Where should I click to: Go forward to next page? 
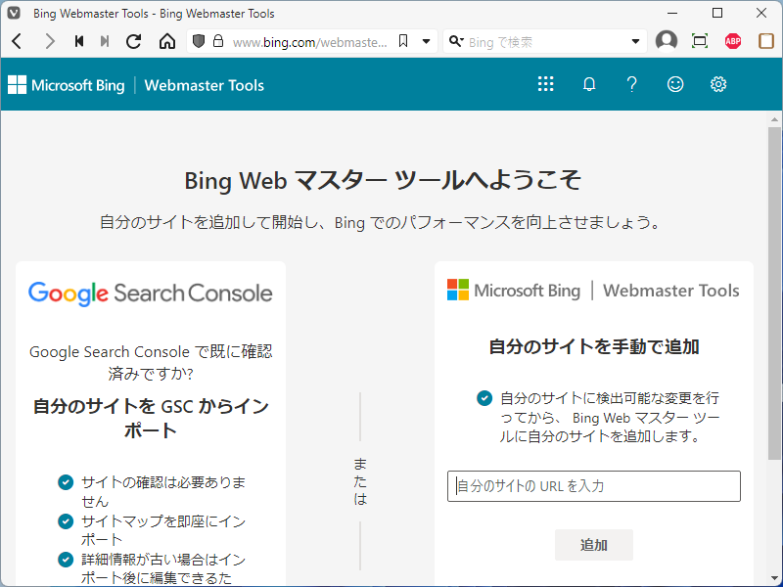pos(49,41)
